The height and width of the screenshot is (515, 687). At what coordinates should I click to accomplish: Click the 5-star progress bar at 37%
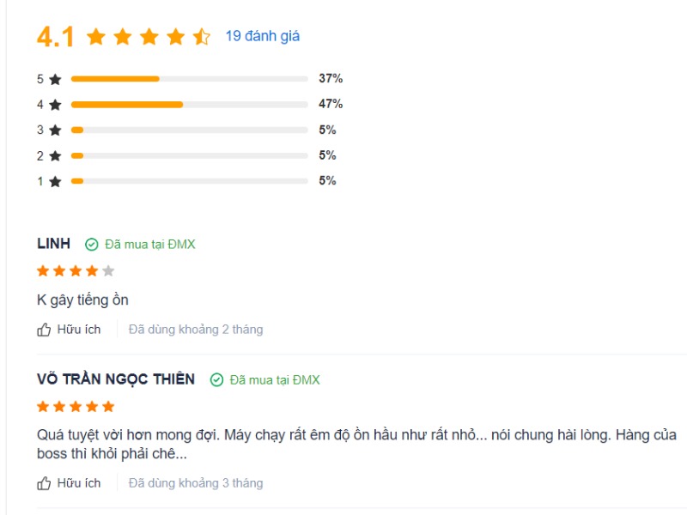(189, 79)
